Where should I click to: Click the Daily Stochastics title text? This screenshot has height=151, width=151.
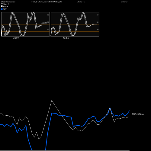8,2
